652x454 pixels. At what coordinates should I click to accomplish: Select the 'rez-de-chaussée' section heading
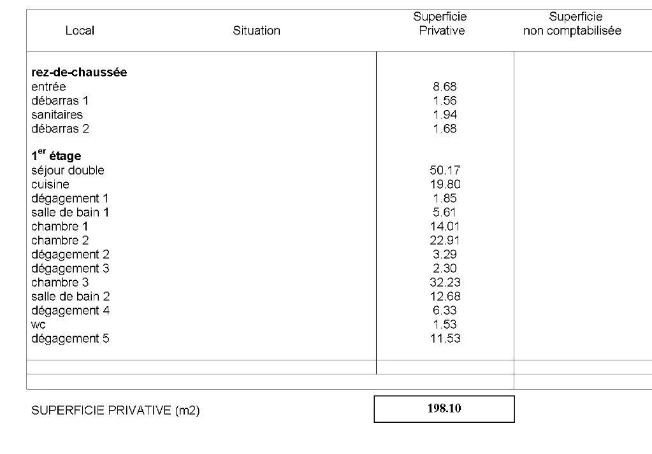pos(79,73)
